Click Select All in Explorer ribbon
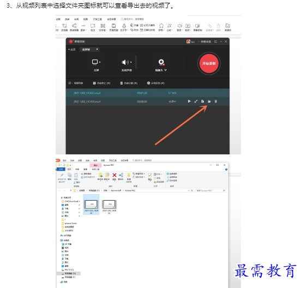The width and height of the screenshot is (301, 288). (172, 174)
